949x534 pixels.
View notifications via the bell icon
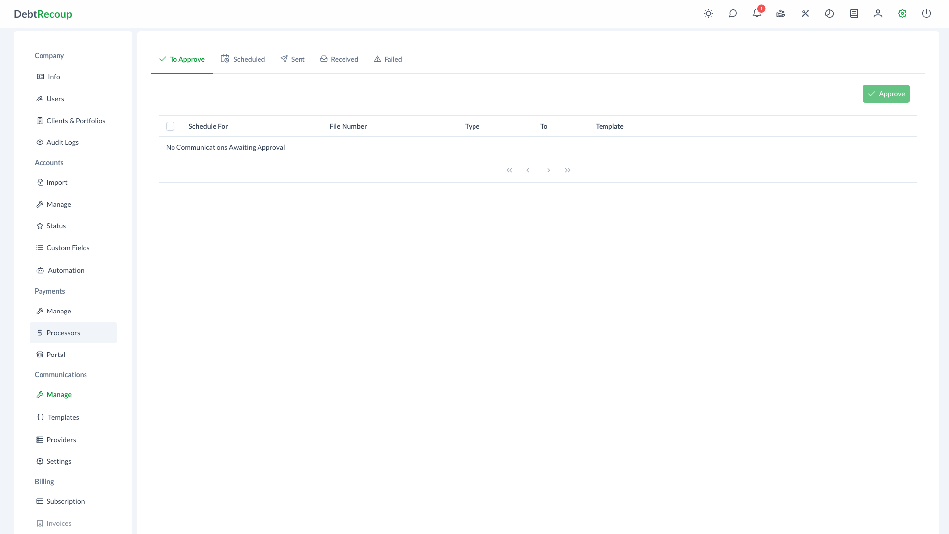click(756, 13)
